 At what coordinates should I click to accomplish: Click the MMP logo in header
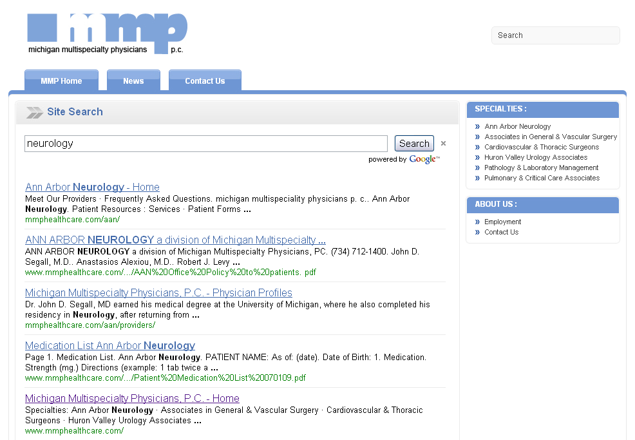(107, 33)
